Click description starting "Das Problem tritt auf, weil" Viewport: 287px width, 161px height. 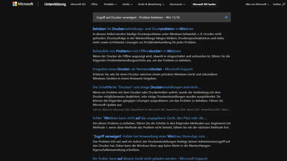tap(161, 146)
